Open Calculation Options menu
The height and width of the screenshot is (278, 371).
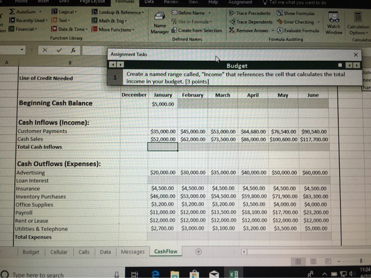click(x=358, y=24)
